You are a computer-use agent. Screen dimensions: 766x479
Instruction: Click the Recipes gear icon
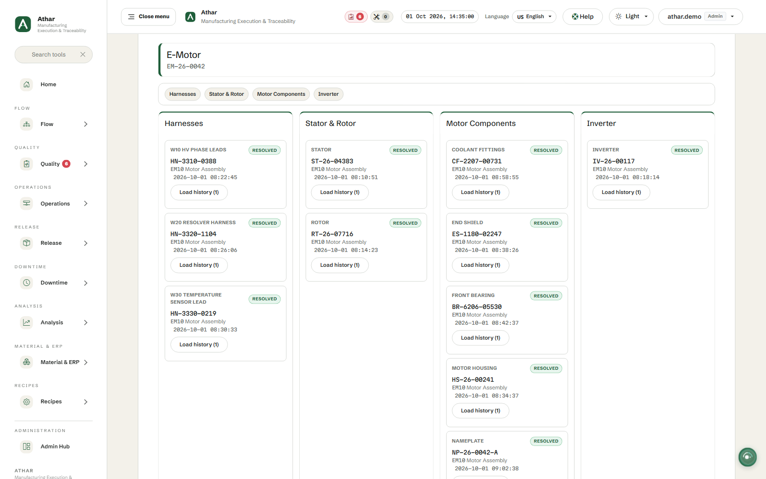point(27,401)
